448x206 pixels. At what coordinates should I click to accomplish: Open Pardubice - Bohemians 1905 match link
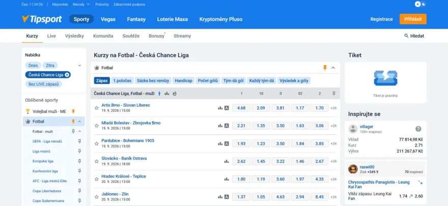pos(128,141)
